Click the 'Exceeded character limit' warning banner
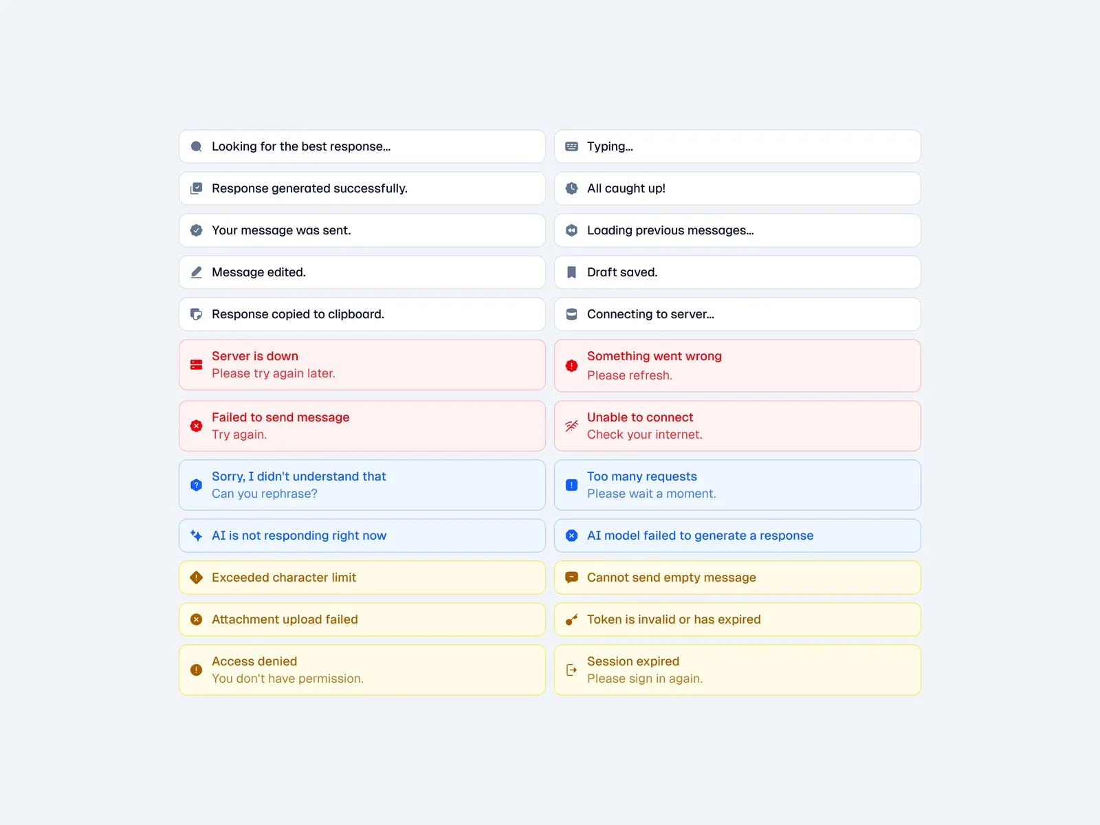This screenshot has height=825, width=1100. tap(362, 577)
